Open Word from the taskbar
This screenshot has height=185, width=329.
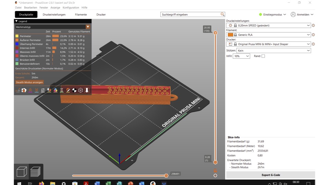[x=97, y=183]
